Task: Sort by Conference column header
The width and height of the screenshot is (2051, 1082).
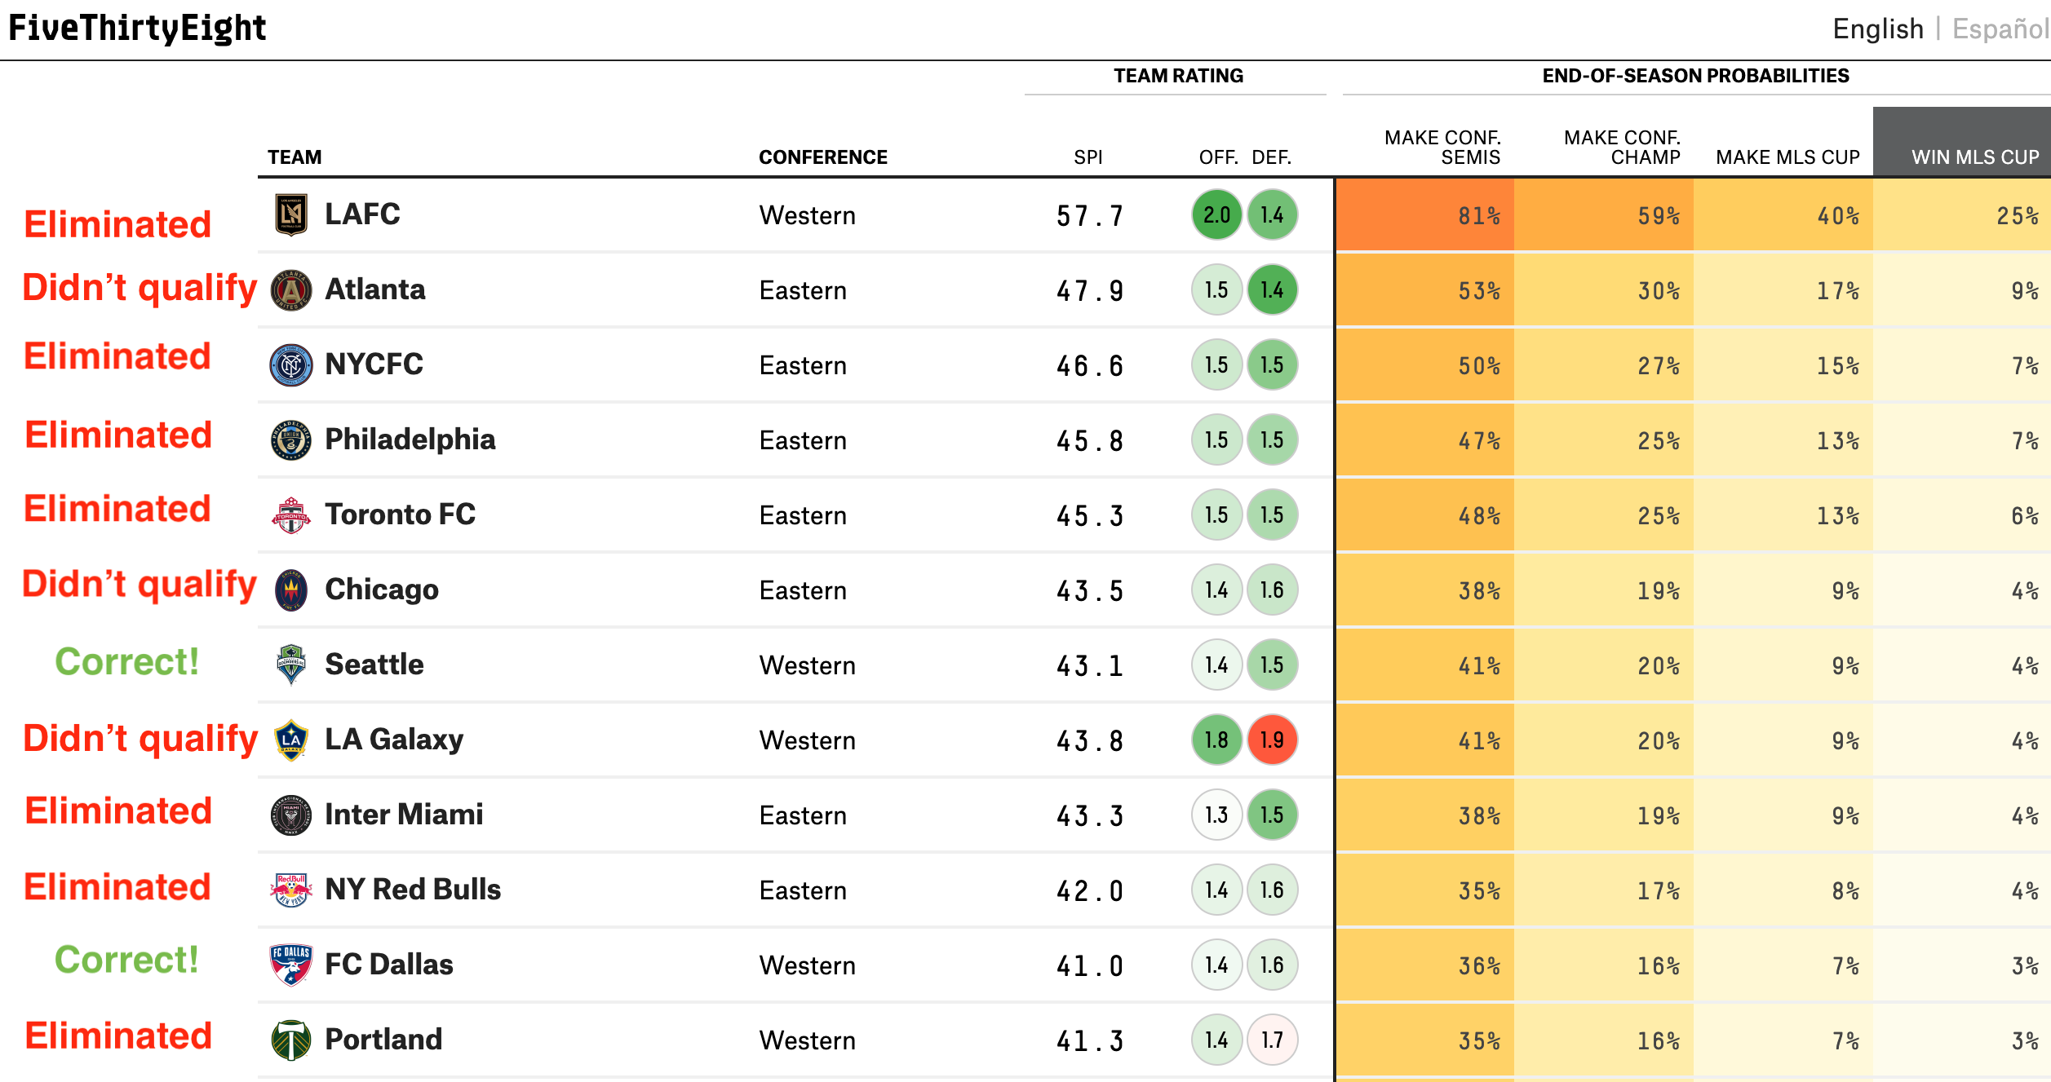Action: 822,157
